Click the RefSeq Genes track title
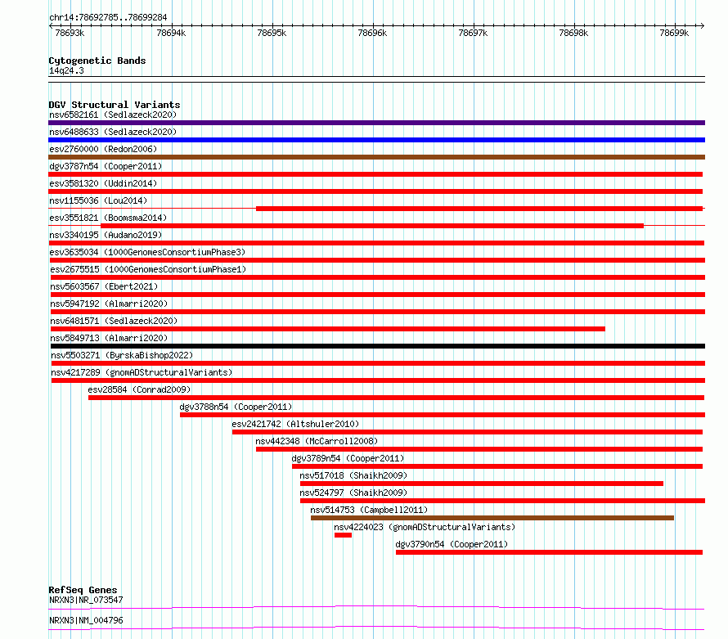This screenshot has width=728, height=639. point(83,590)
